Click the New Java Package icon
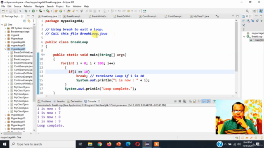The width and height of the screenshot is (264, 148). tap(56, 11)
